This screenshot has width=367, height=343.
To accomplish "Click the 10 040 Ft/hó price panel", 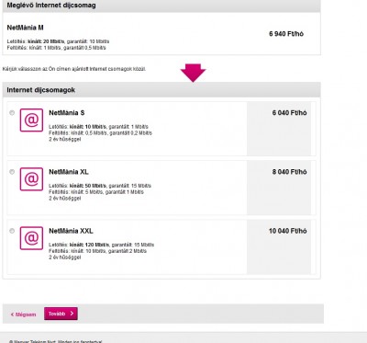I will [279, 246].
